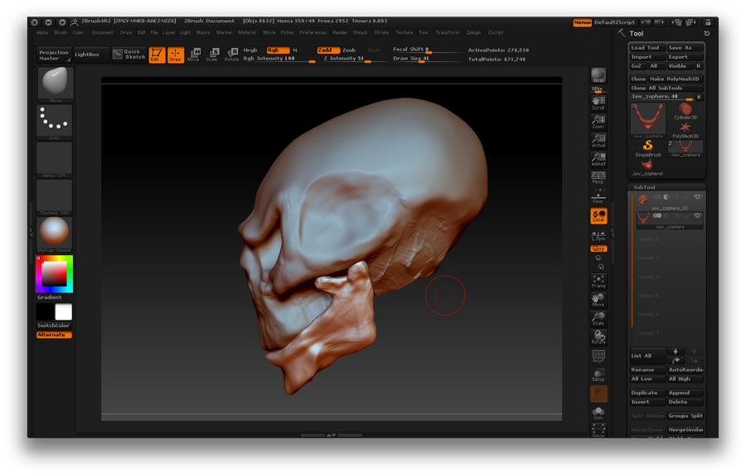
Task: Collapse the left tray divider
Action: (31, 232)
